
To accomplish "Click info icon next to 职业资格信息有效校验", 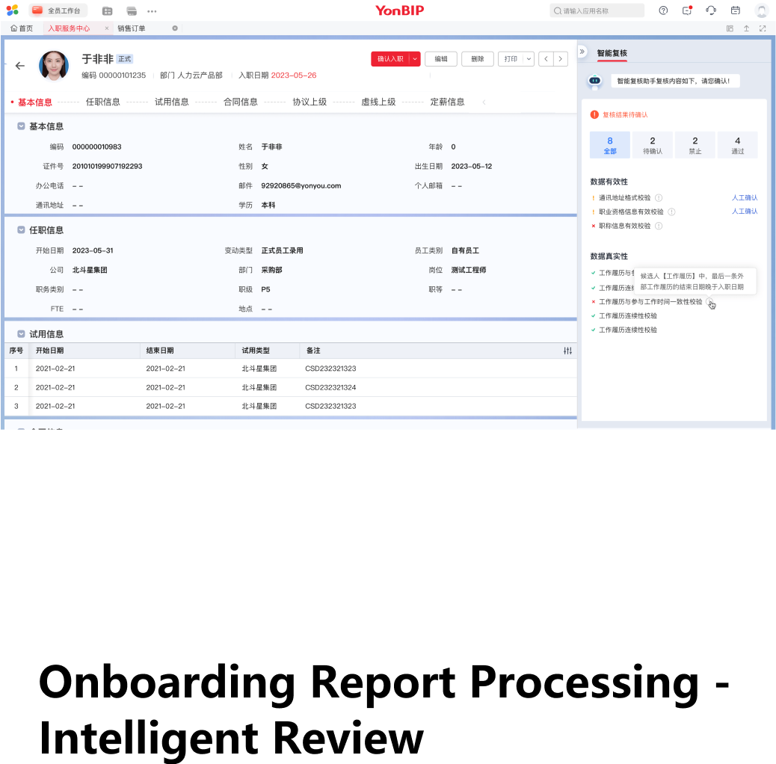I will point(671,212).
